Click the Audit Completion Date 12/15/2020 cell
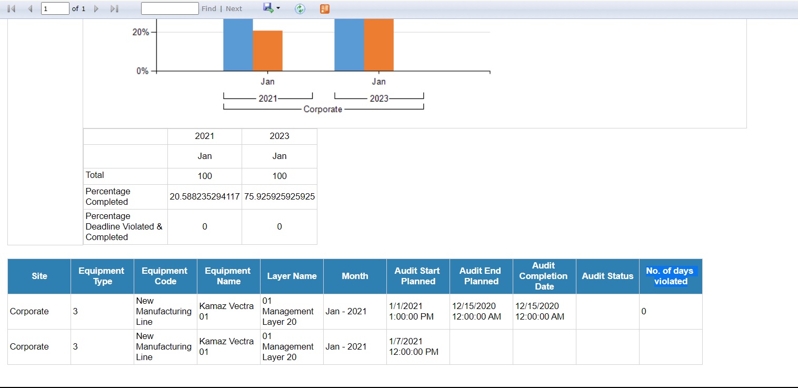Screen dimensions: 798x388 tap(544, 312)
